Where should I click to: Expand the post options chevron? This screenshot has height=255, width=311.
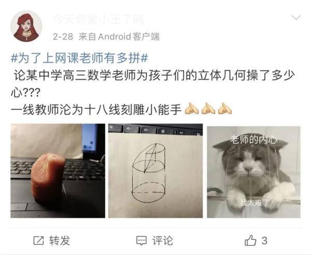tap(296, 18)
